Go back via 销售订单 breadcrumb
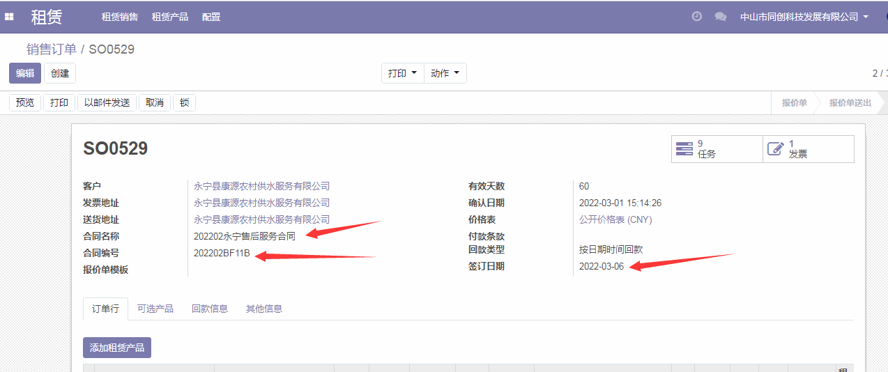This screenshot has height=372, width=888. point(52,49)
